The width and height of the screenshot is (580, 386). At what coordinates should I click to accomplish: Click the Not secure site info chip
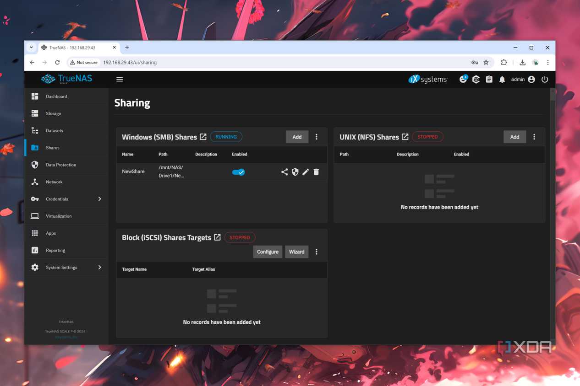point(84,62)
